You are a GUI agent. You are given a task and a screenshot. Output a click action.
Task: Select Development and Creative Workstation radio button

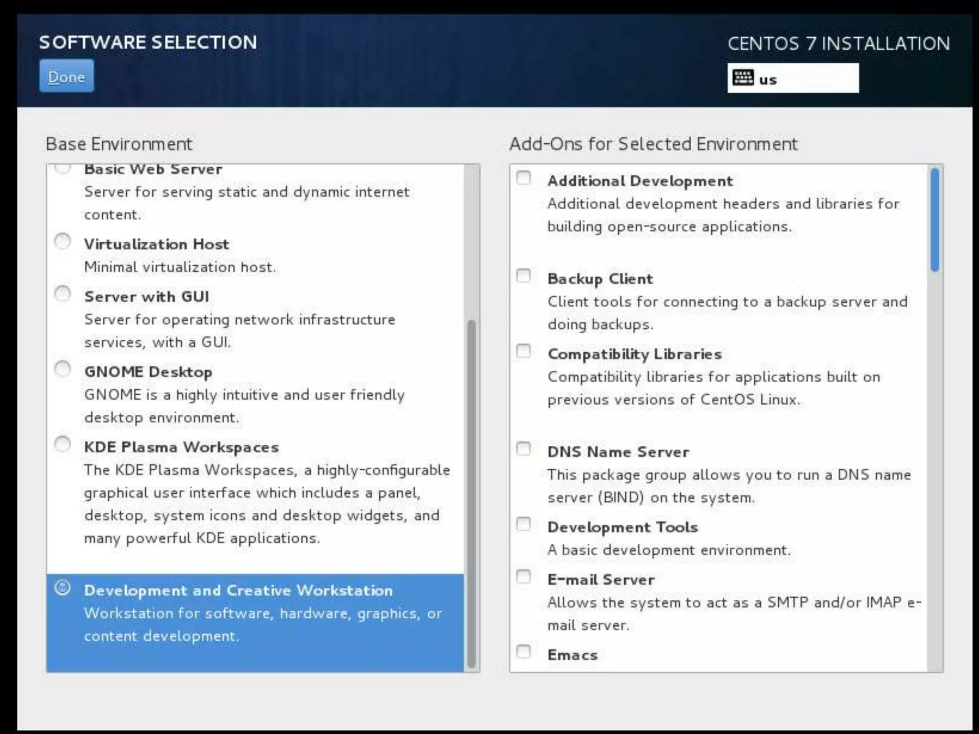pyautogui.click(x=63, y=588)
